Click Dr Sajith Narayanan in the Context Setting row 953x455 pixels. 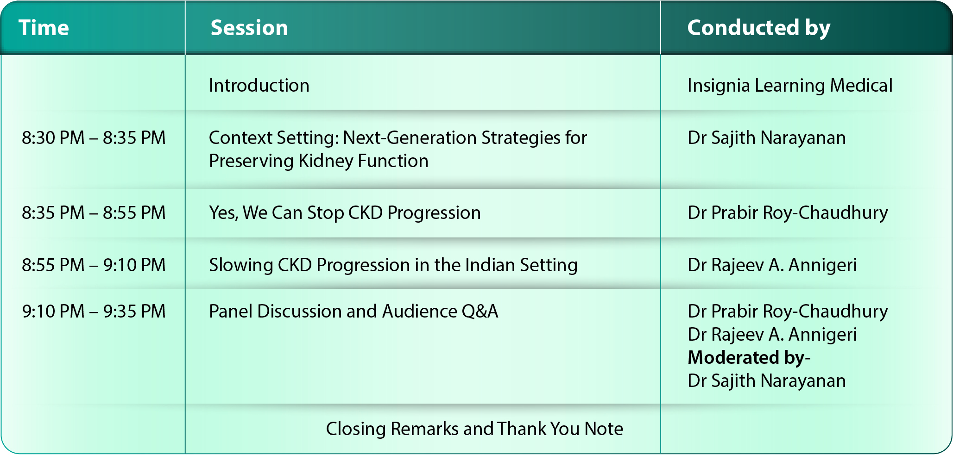click(767, 138)
